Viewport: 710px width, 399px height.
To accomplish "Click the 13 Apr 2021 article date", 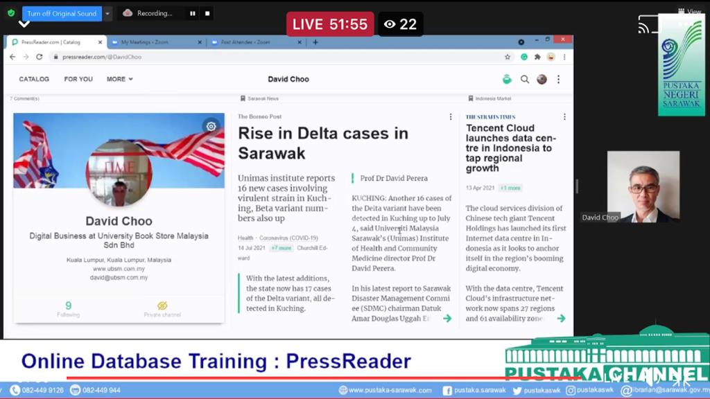I will 480,188.
